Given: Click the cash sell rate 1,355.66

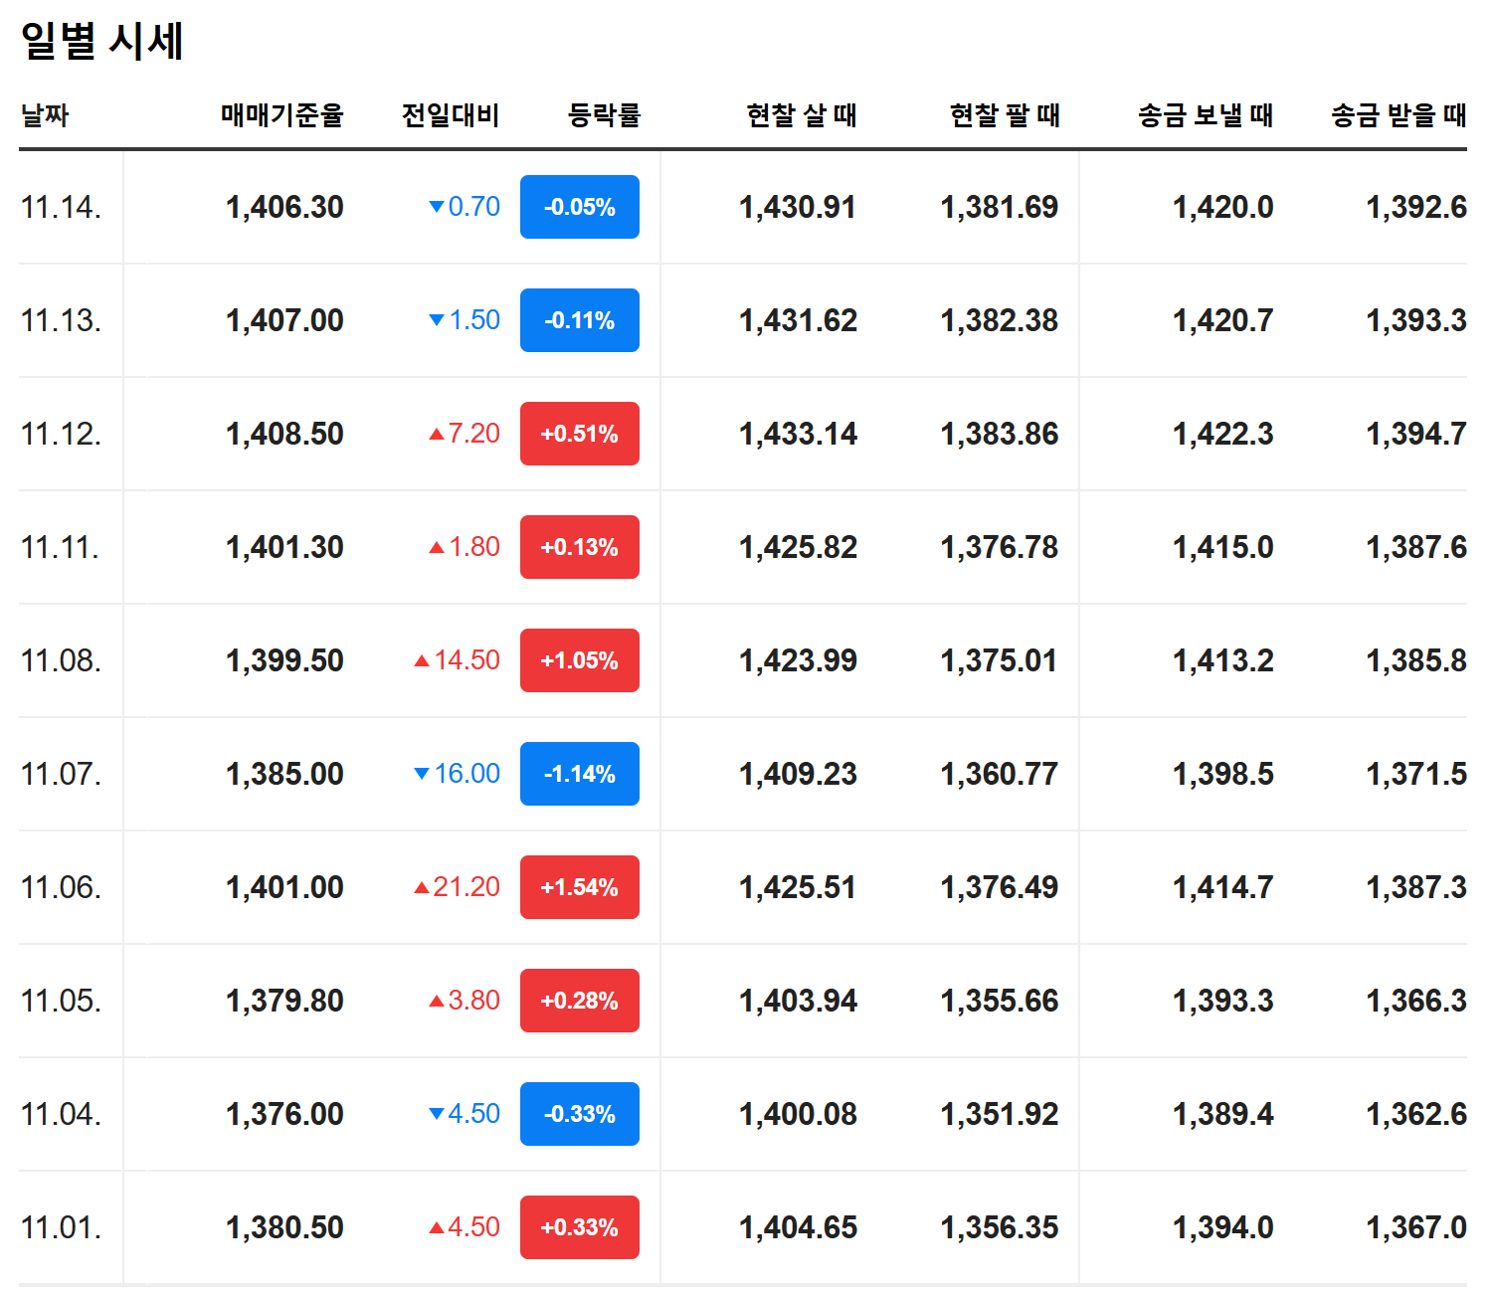Looking at the screenshot, I should tap(1000, 1001).
